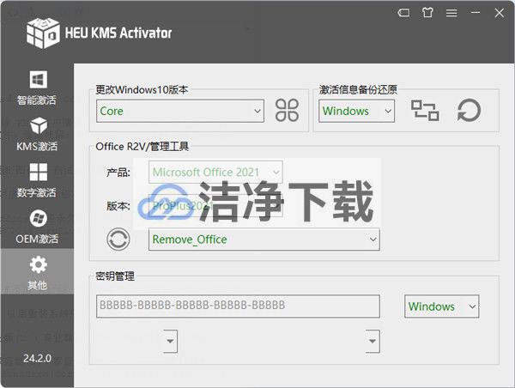Select the 其他 gear settings tab
The width and height of the screenshot is (515, 388).
(x=37, y=273)
